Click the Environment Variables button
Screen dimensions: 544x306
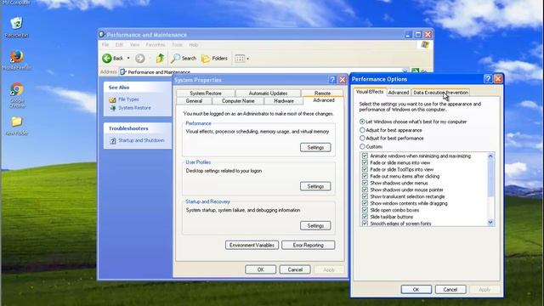(x=252, y=245)
